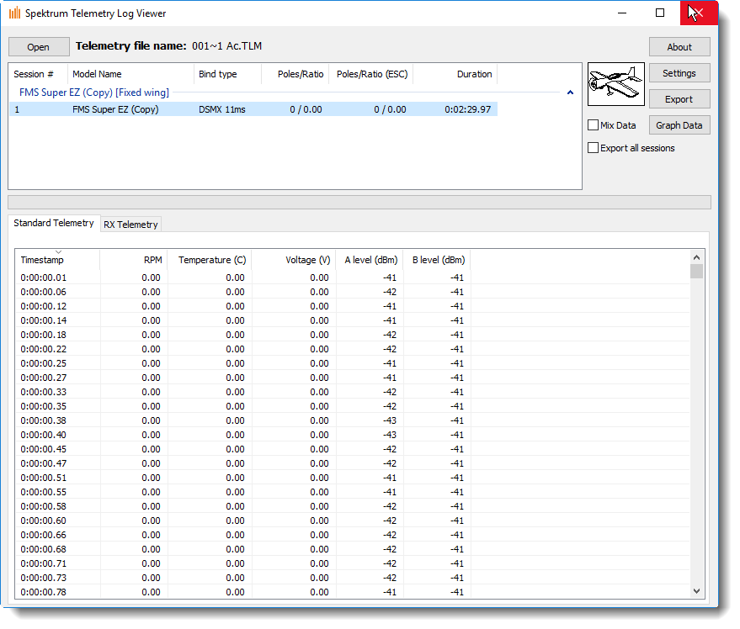
Task: Check the Export all sessions option
Action: click(594, 148)
